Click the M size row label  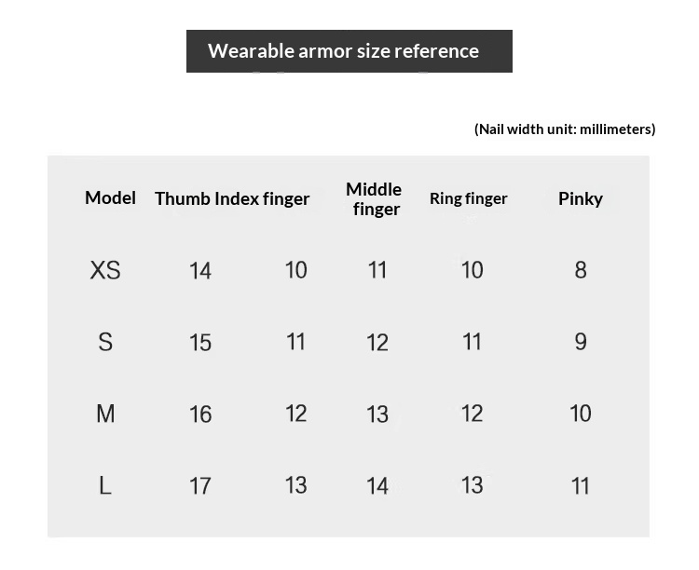[x=105, y=414]
